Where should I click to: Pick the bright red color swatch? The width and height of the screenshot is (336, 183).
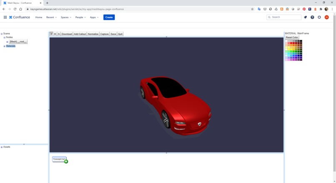point(291,43)
